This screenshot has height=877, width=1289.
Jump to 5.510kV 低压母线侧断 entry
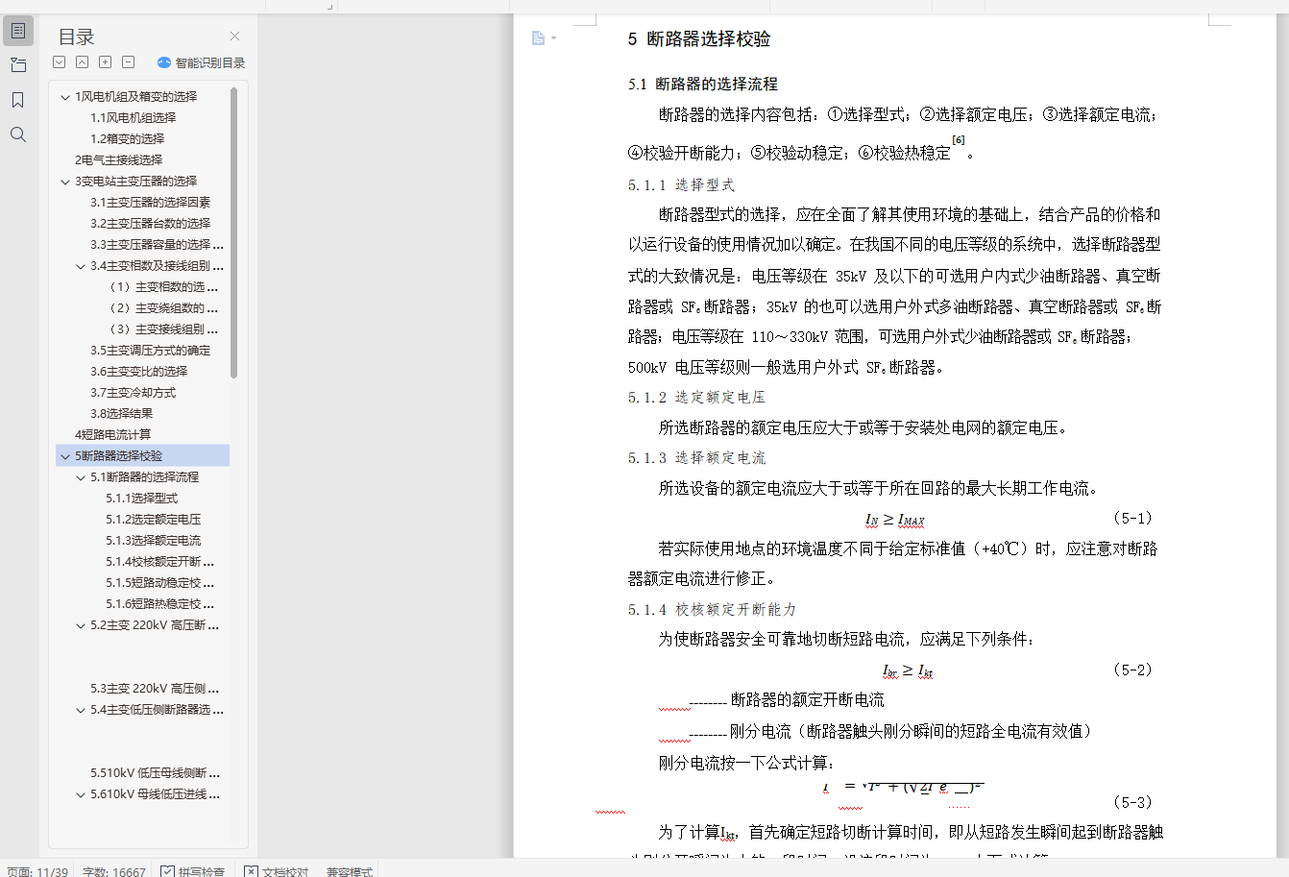pyautogui.click(x=156, y=772)
